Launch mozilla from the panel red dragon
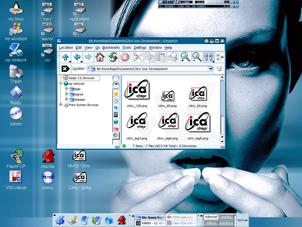Image resolution: width=302 pixels, height=227 pixels. coord(122,220)
